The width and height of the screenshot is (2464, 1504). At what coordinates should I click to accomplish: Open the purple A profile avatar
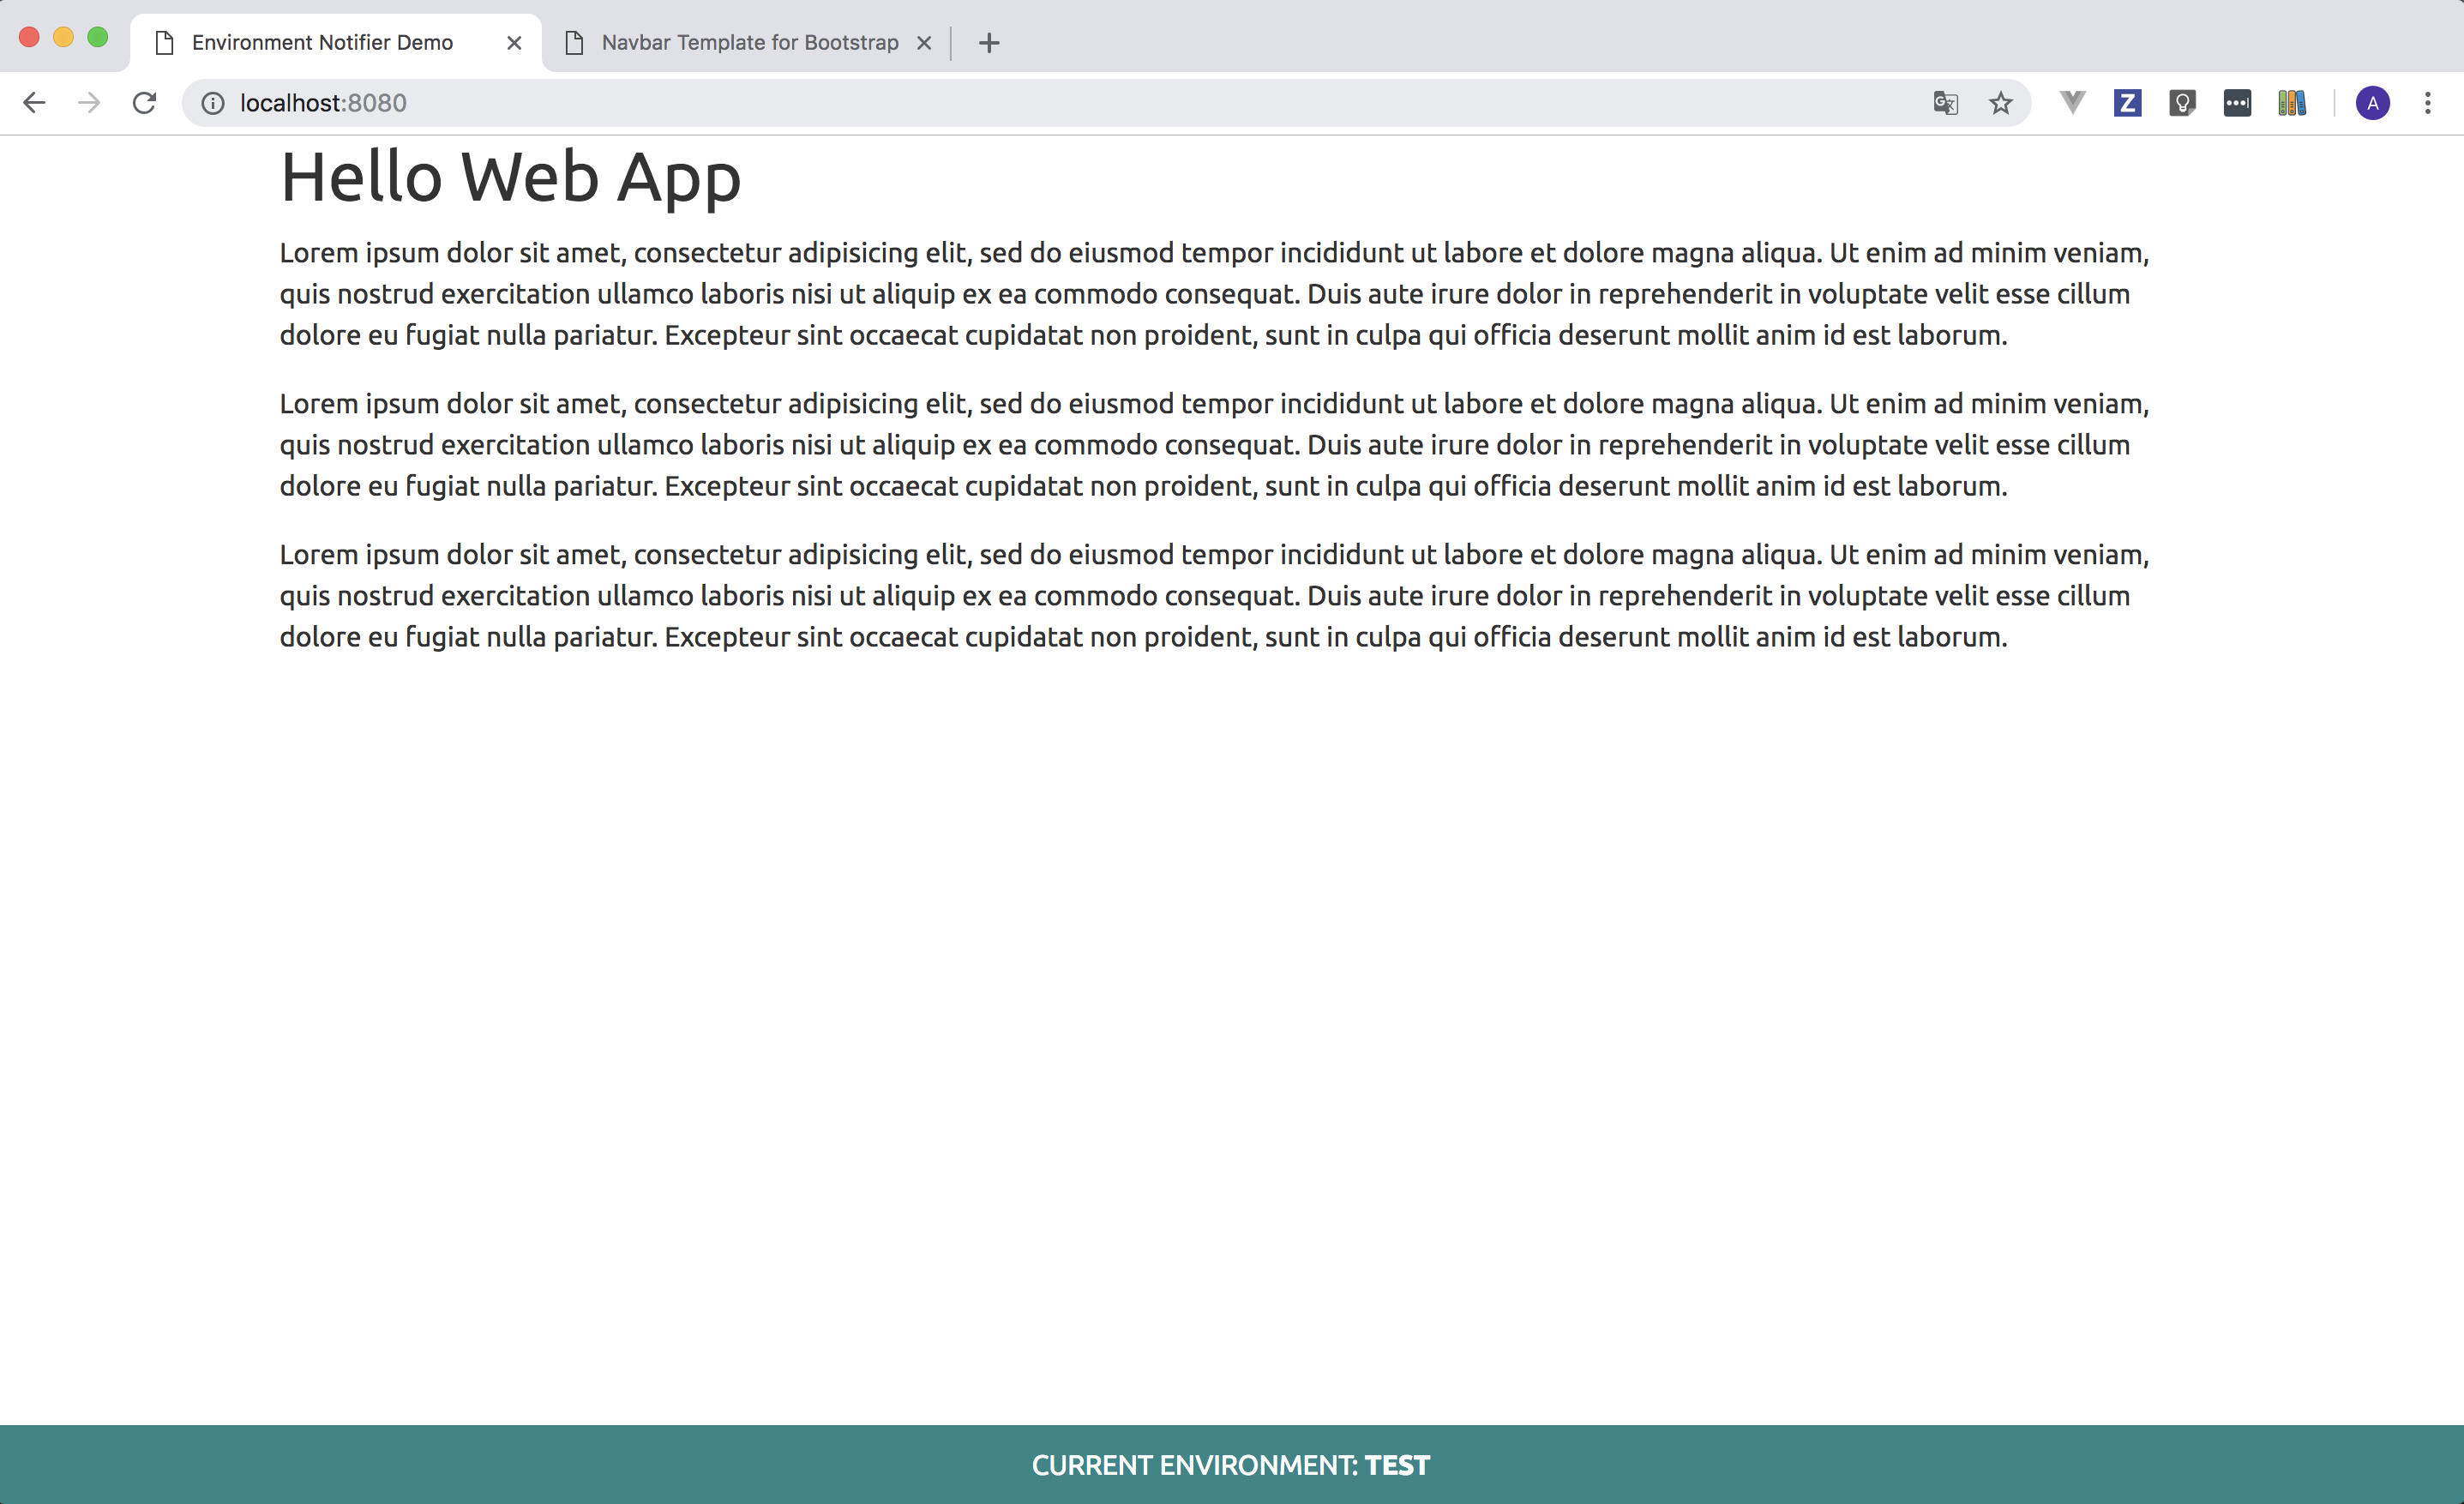pos(2372,103)
